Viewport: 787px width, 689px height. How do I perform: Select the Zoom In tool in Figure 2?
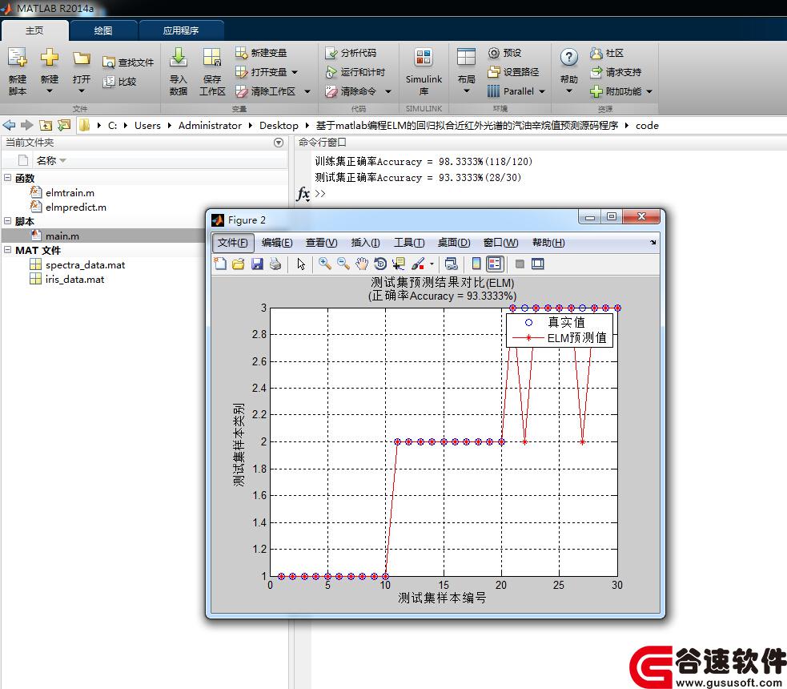click(x=325, y=264)
